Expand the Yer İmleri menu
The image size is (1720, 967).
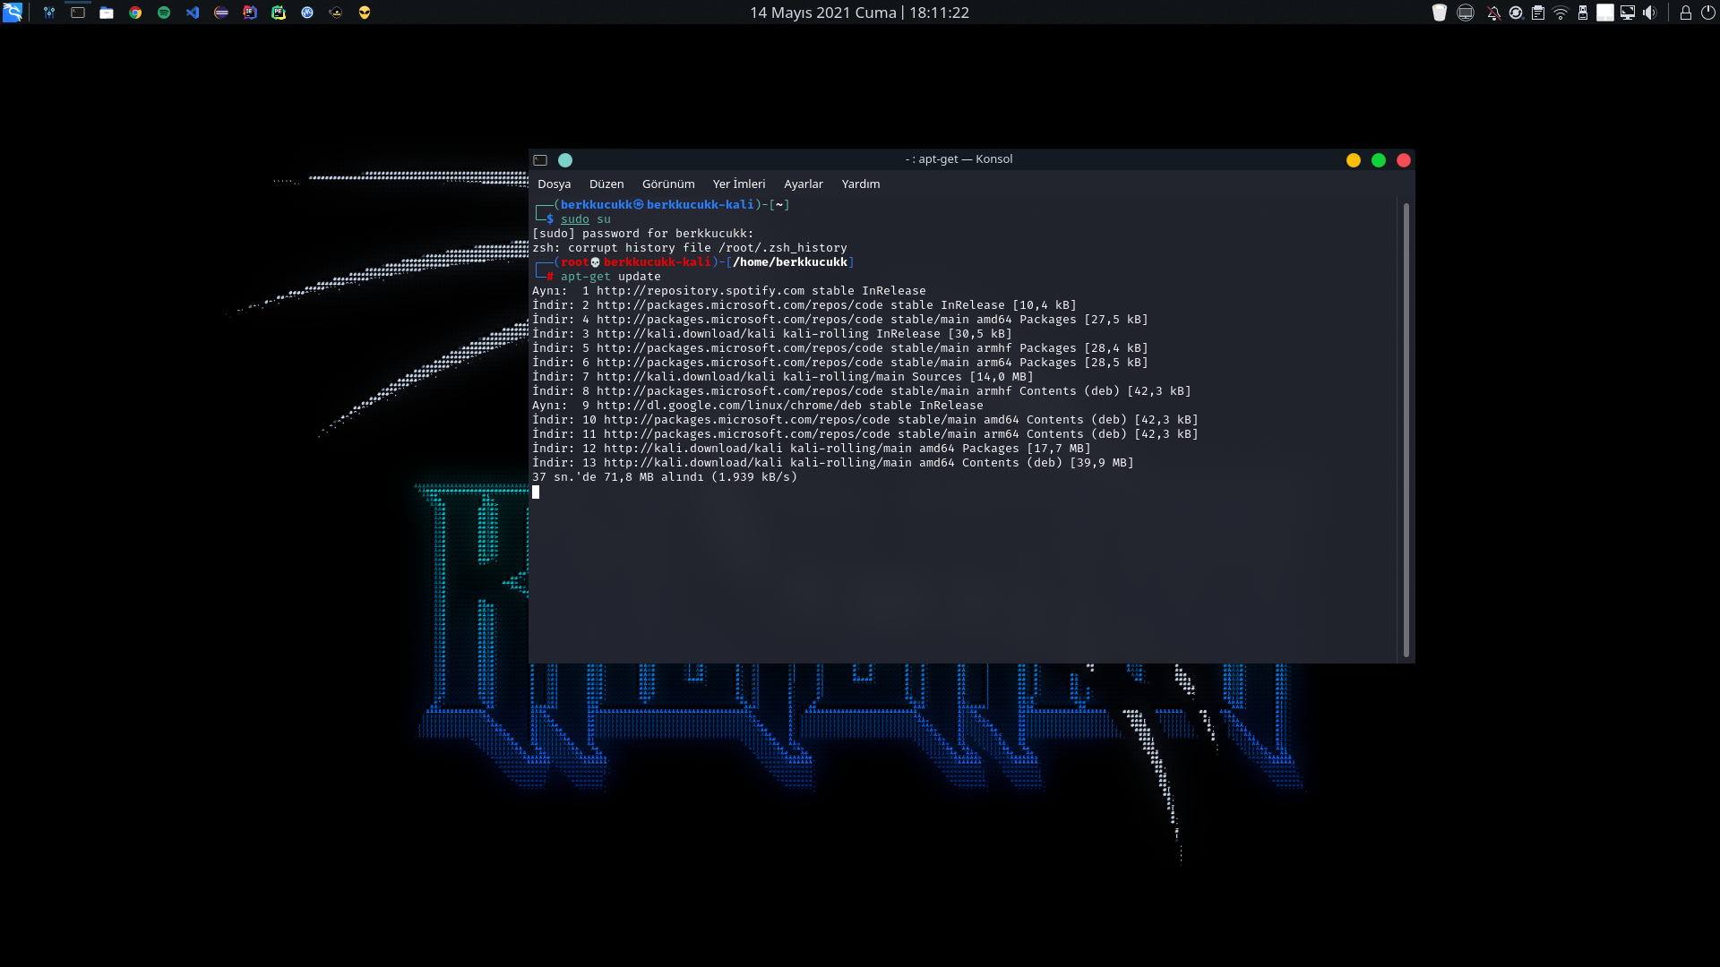point(739,184)
